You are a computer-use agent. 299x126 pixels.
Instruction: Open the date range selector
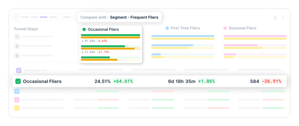36,17
